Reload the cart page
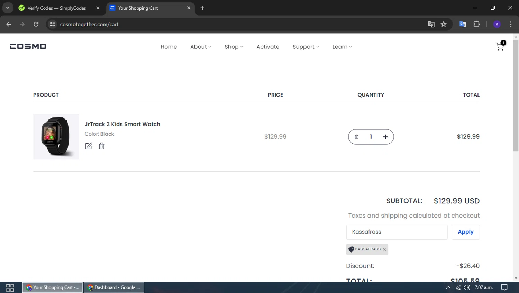The width and height of the screenshot is (519, 293). (x=36, y=24)
